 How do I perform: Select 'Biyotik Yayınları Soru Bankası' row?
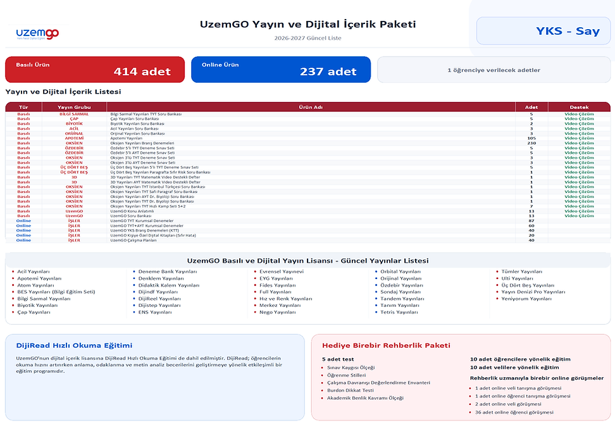(x=308, y=123)
